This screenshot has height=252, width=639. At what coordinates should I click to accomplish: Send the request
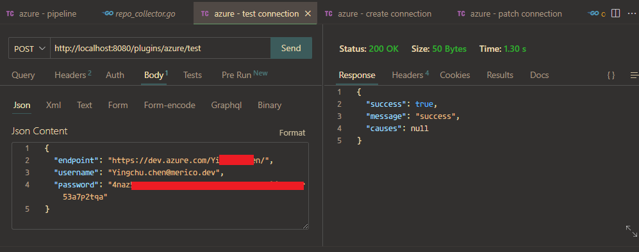coord(291,49)
